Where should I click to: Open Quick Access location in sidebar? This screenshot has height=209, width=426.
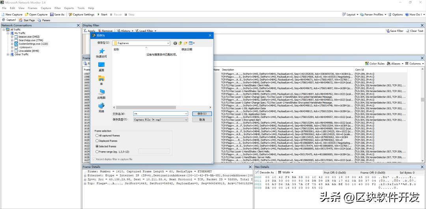click(x=101, y=52)
